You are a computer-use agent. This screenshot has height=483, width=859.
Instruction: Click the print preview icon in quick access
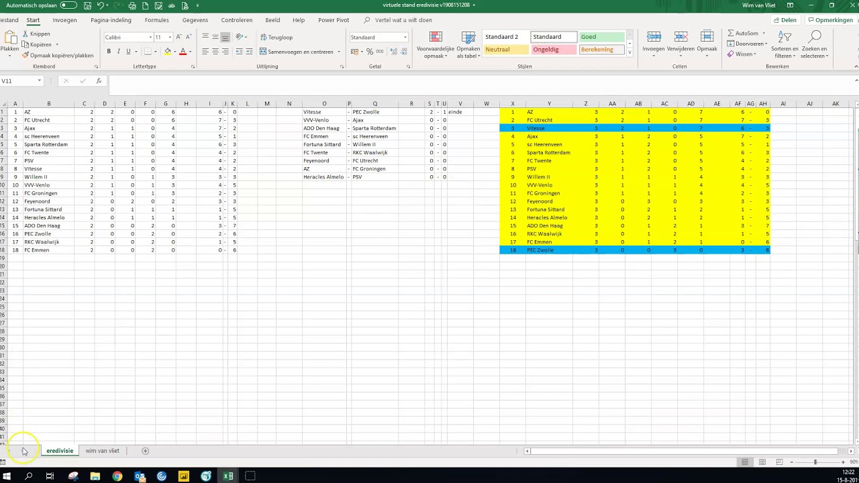click(132, 5)
